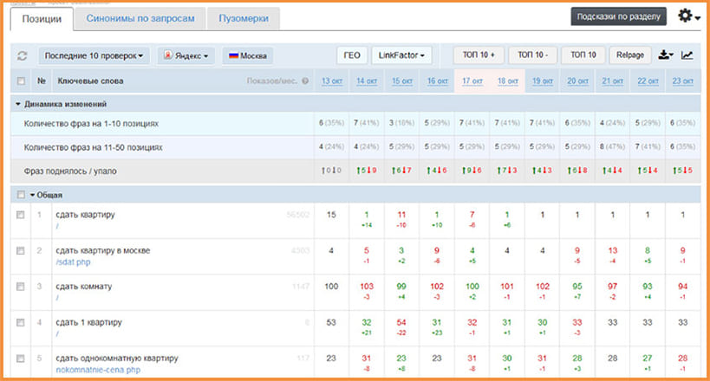Viewport: 710px width, 381px height.
Task: Collapse the Общая group
Action: point(33,195)
